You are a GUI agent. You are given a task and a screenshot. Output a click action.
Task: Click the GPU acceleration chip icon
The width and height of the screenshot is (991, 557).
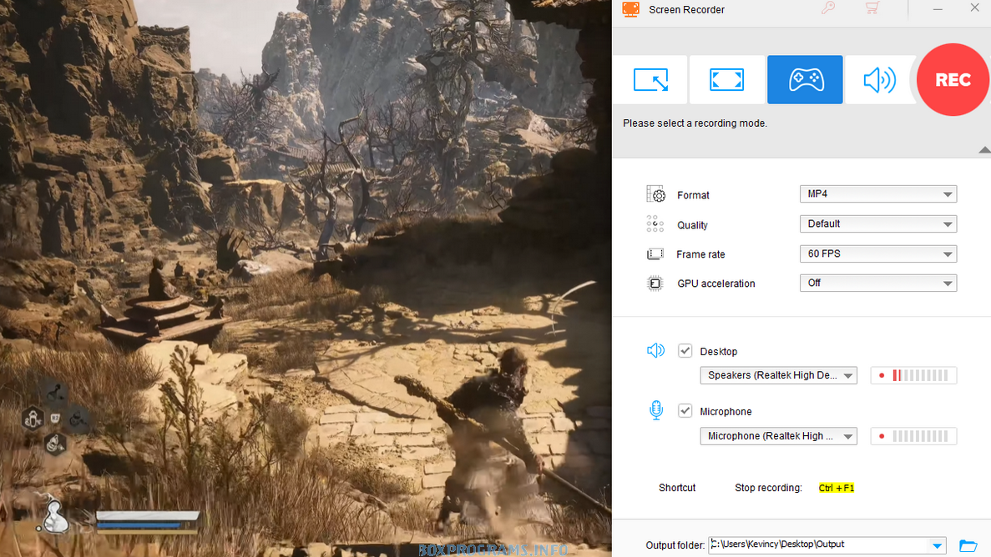tap(655, 284)
